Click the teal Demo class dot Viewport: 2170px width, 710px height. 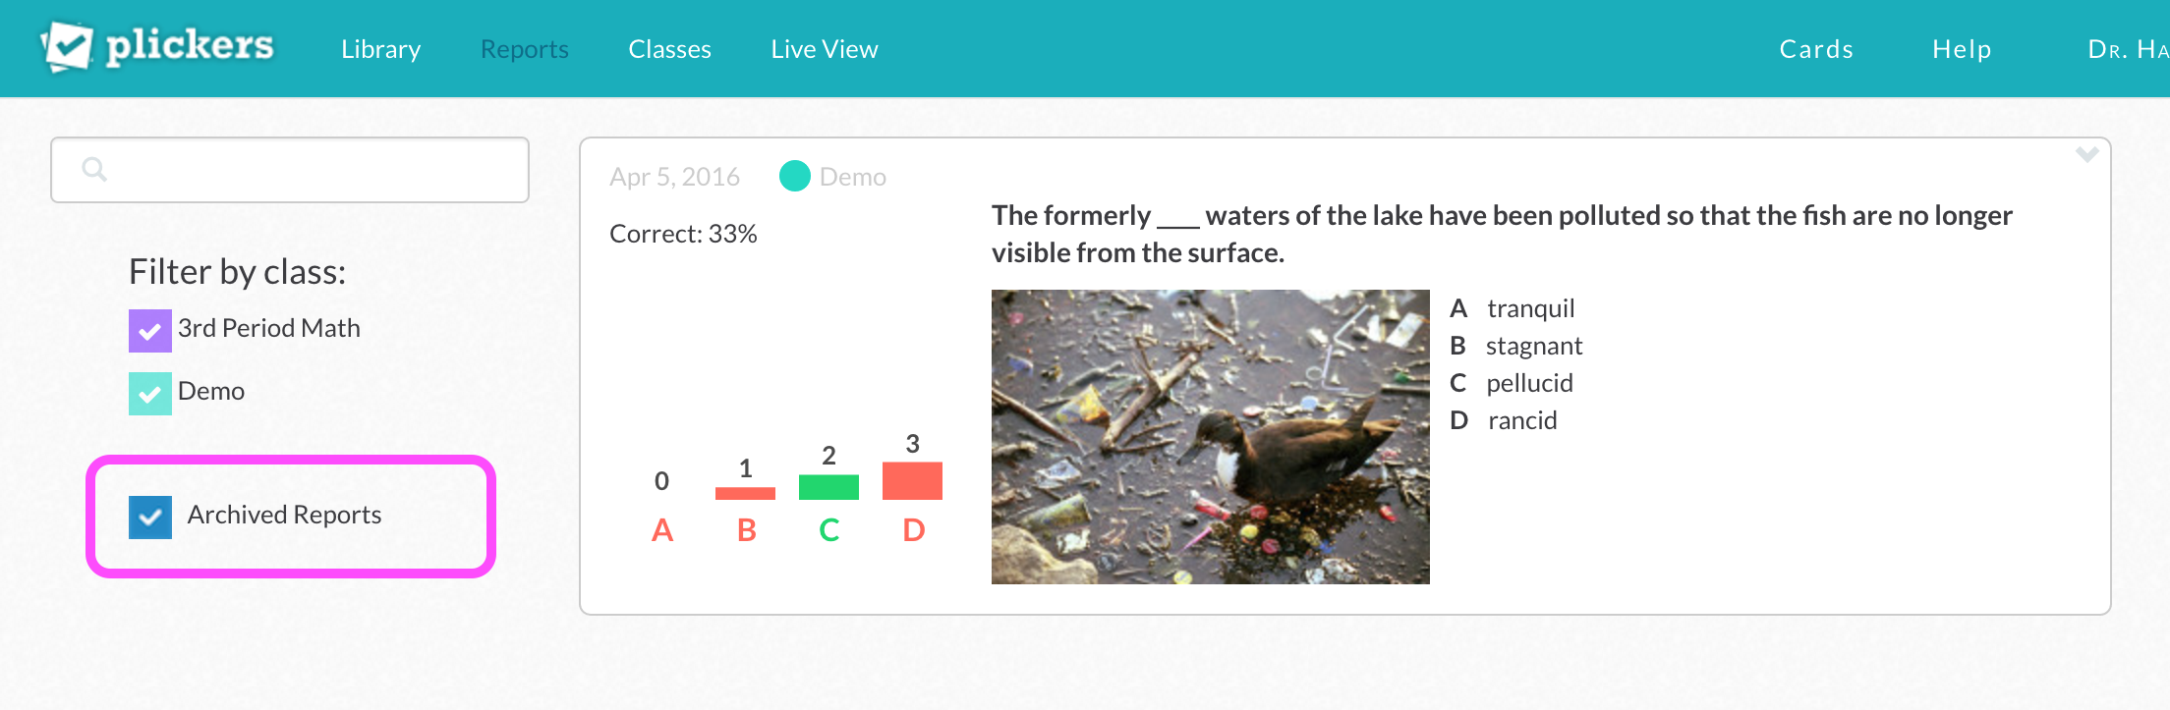click(794, 177)
